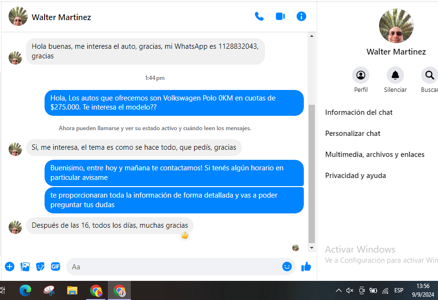Attach a photo with the image icon

[x=25, y=267]
